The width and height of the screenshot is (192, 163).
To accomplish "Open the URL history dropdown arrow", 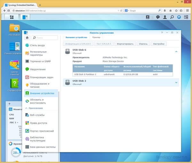I will click(118, 11).
